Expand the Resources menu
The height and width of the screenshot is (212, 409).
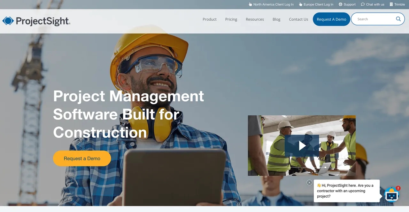255,19
